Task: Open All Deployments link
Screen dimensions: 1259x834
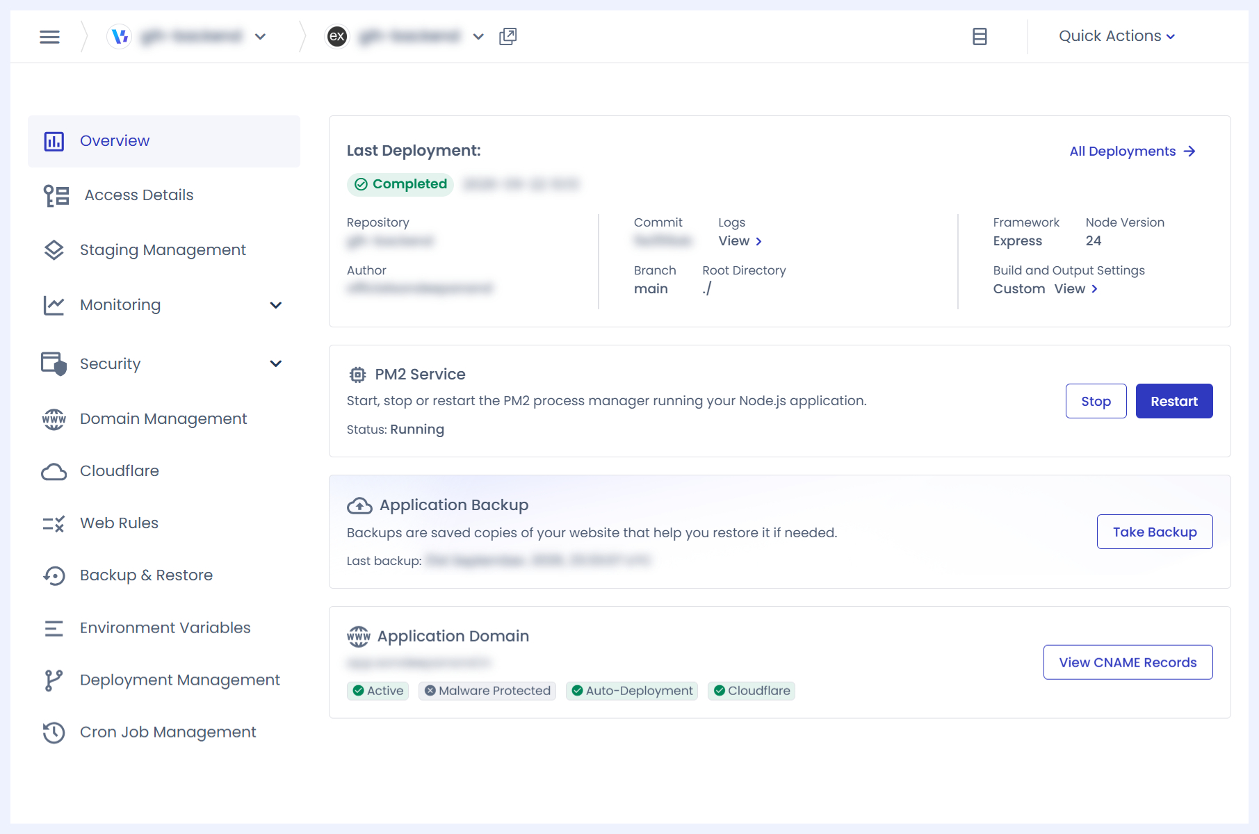Action: coord(1132,152)
